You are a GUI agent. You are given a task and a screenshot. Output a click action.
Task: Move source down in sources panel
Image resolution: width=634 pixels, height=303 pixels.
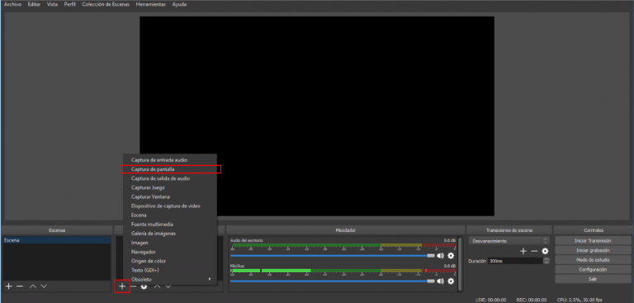[x=168, y=286]
